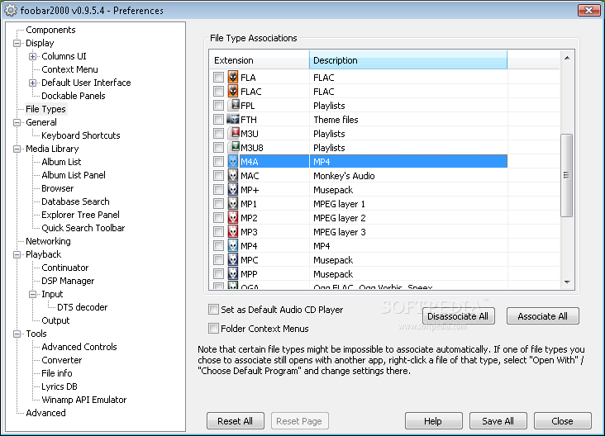605x436 pixels.
Task: Check the MP3 extension checkbox
Action: (218, 232)
